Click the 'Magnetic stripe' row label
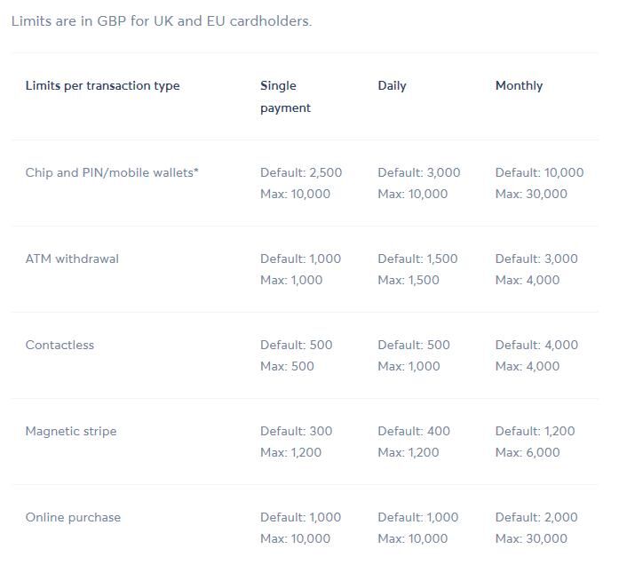The width and height of the screenshot is (619, 573). 71,431
